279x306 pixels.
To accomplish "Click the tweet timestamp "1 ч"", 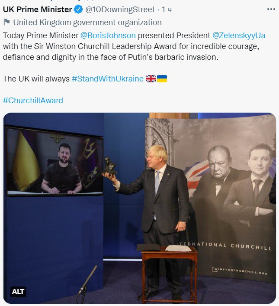I will (x=167, y=10).
